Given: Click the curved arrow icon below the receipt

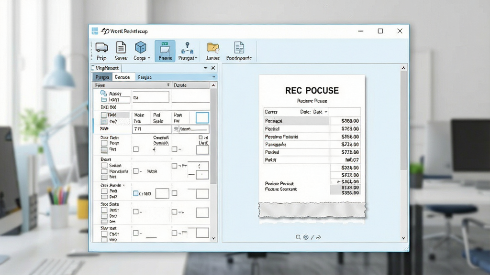Looking at the screenshot, I should click(318, 237).
